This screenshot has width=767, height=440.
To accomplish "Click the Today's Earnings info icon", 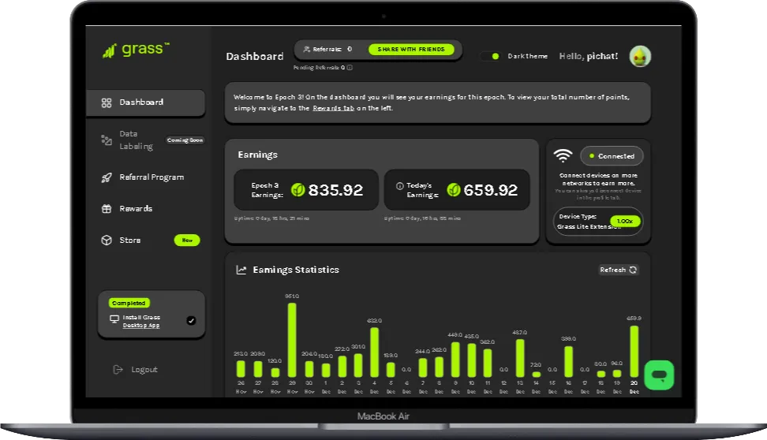I will point(399,186).
